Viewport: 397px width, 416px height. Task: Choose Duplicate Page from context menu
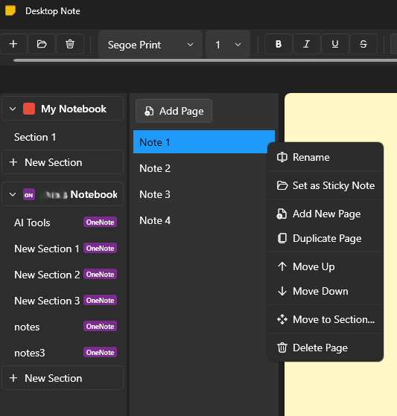325,238
